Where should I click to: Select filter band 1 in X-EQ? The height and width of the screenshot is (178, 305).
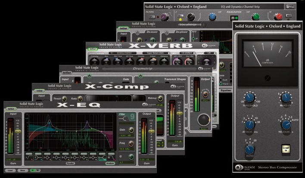click(x=29, y=157)
